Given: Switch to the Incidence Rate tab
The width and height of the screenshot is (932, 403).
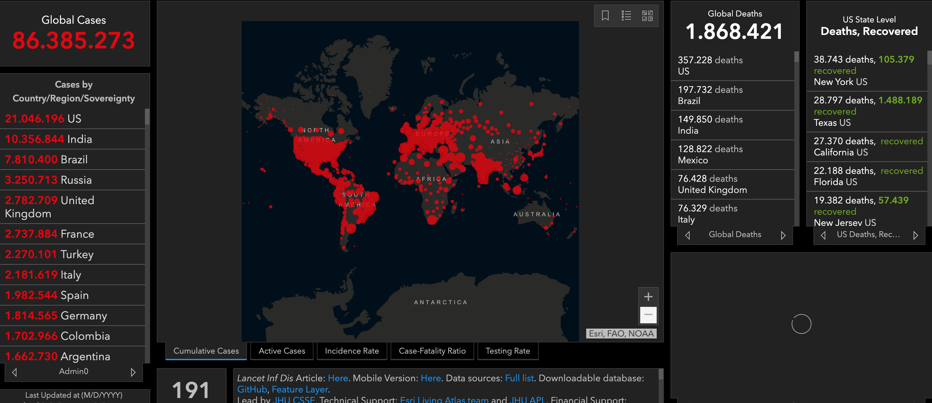Looking at the screenshot, I should click(x=351, y=351).
